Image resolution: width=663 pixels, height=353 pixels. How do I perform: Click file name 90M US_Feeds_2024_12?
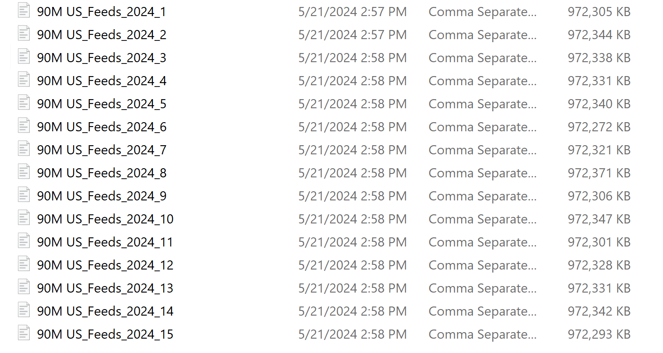point(105,265)
